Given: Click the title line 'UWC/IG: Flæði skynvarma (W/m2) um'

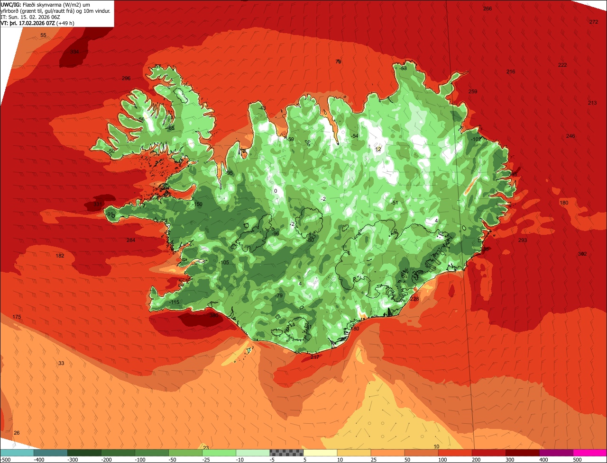Looking at the screenshot, I should [x=46, y=4].
